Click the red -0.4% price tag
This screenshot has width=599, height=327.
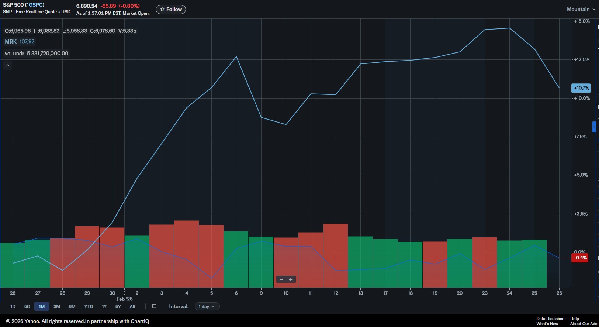coord(580,258)
